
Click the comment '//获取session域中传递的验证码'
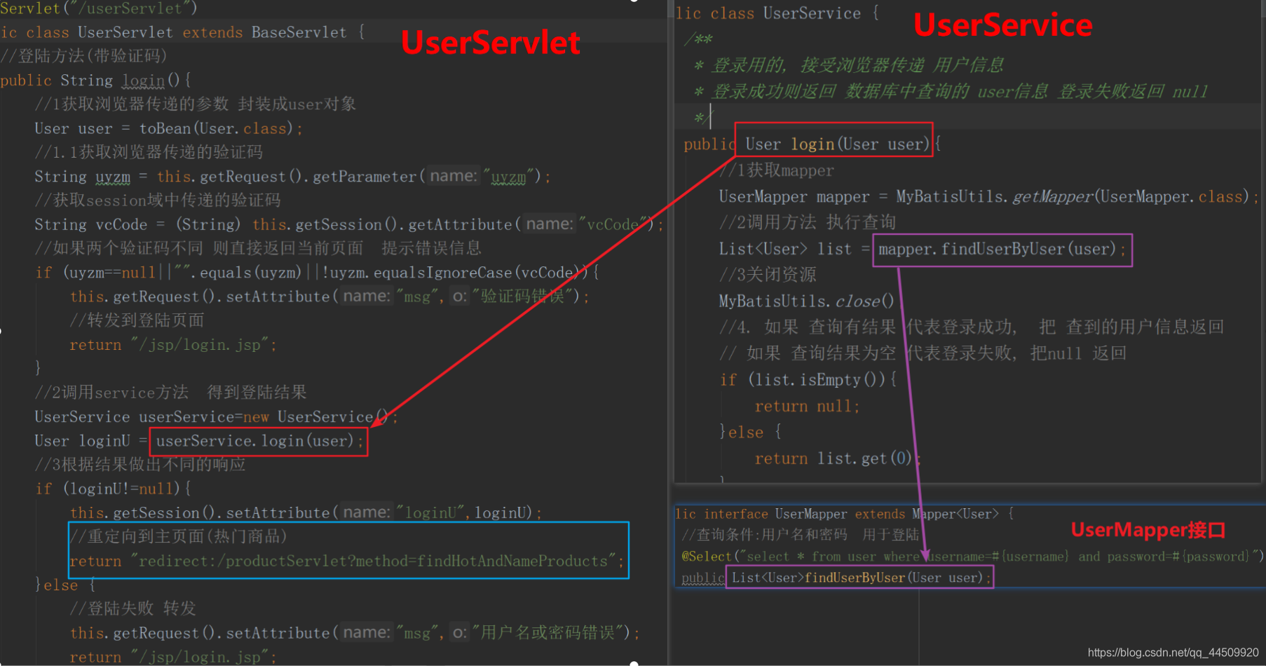(x=158, y=200)
